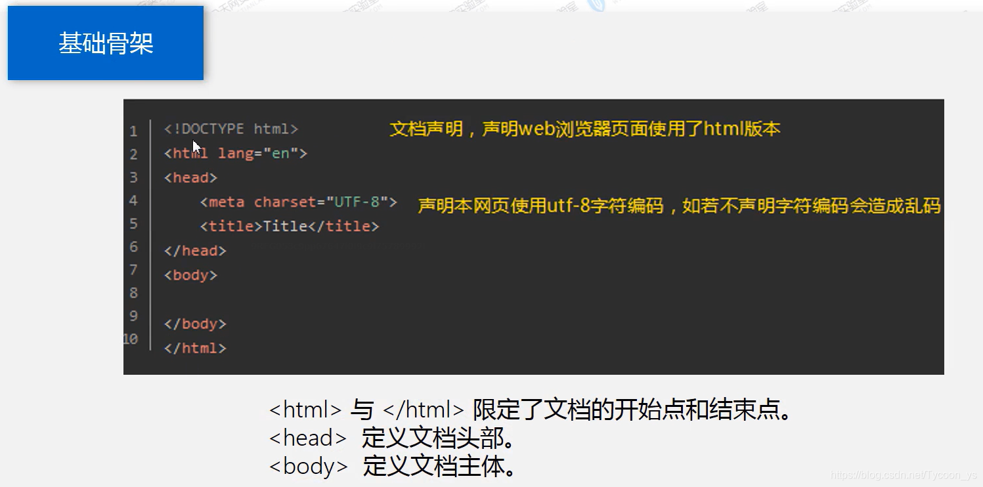Screen dimensions: 983x487
Task: Click the opening <head> tag line
Action: [x=190, y=178]
